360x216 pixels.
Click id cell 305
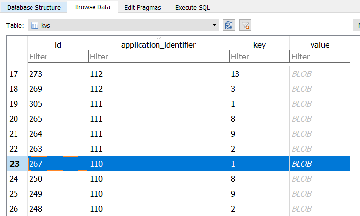click(58, 104)
